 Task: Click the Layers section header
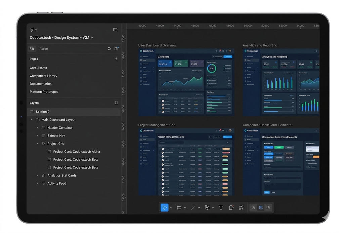coord(34,103)
